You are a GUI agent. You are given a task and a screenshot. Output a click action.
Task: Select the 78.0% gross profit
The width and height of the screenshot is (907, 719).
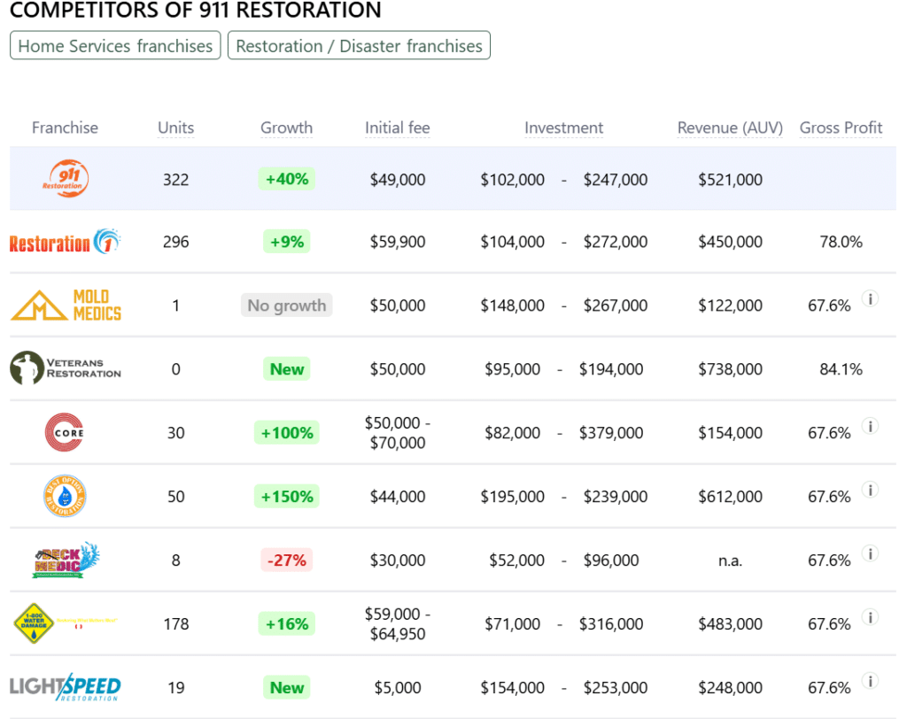point(841,242)
